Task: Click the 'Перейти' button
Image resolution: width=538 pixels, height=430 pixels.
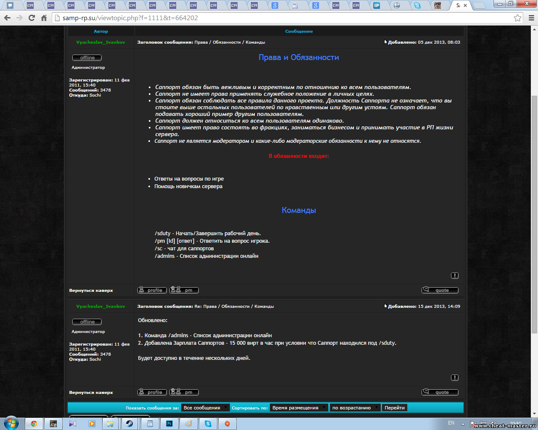Action: [x=394, y=408]
